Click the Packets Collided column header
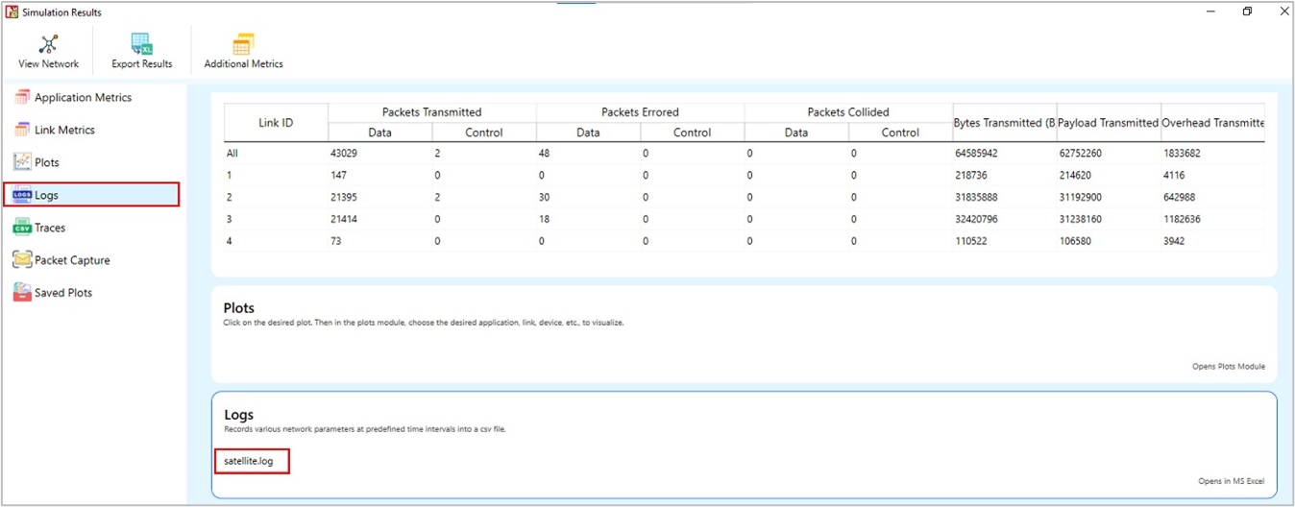Viewport: 1295px width, 507px height. [x=848, y=112]
